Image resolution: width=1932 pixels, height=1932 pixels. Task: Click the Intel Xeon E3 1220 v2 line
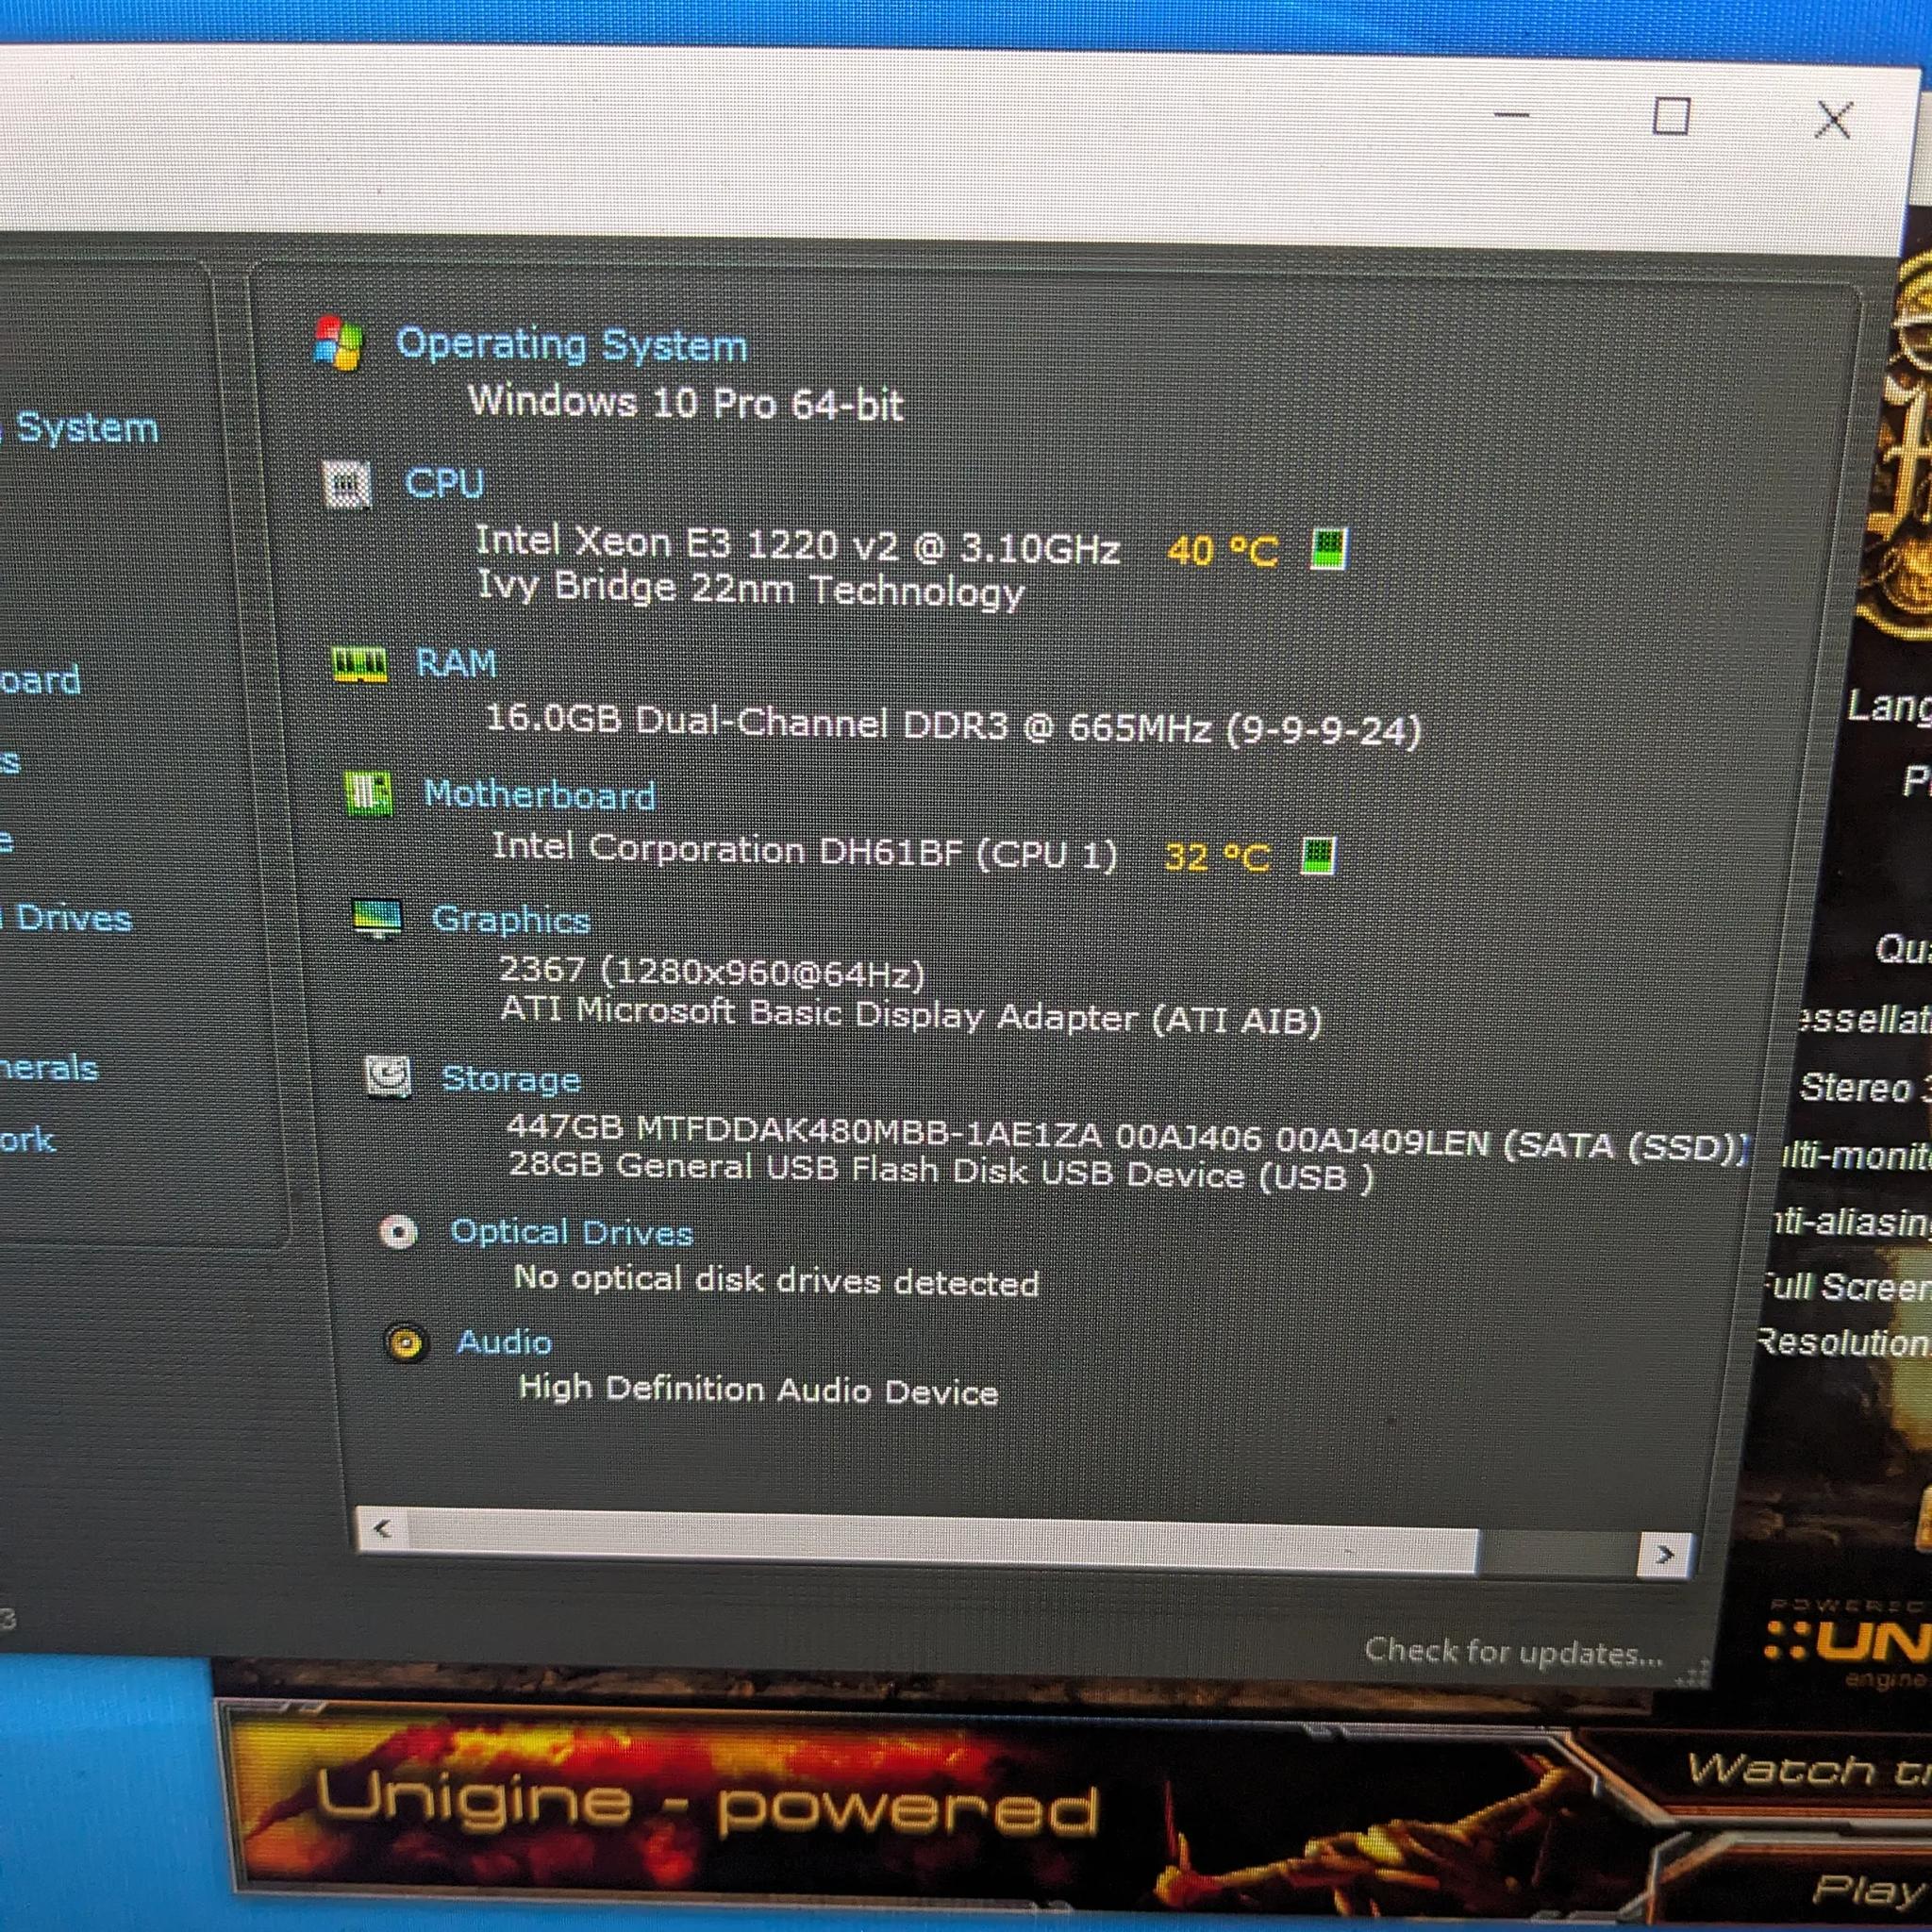[797, 545]
